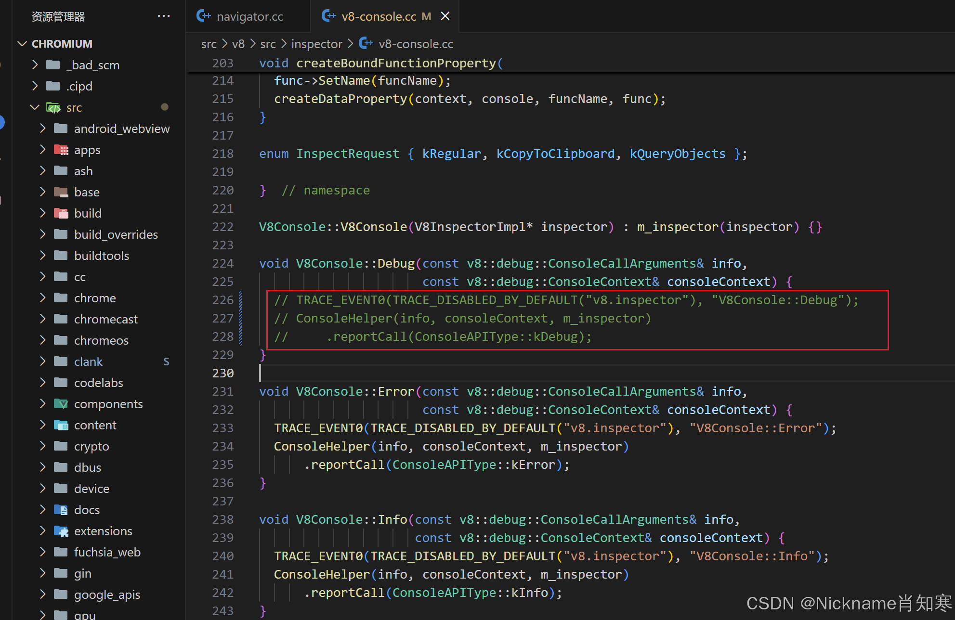Viewport: 955px width, 620px height.
Task: Select the v8-console.cc tab
Action: (x=378, y=16)
